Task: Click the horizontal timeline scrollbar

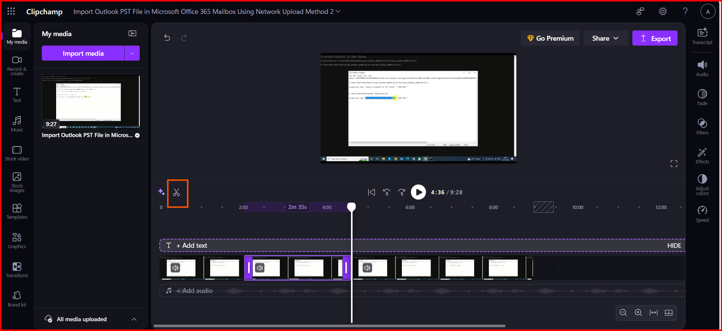Action: click(x=330, y=326)
